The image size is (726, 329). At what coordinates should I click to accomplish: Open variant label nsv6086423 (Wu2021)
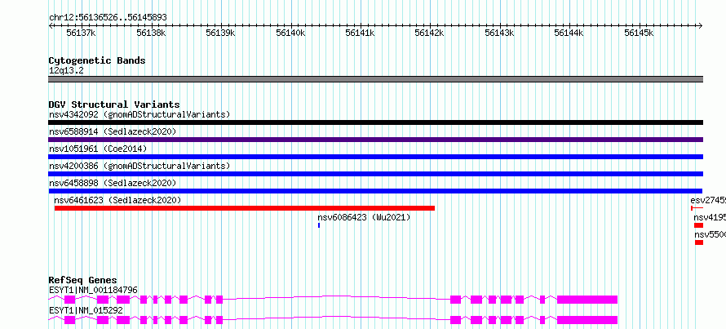point(364,217)
